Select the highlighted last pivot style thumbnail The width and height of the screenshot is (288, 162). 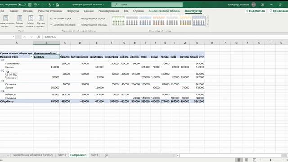199,21
